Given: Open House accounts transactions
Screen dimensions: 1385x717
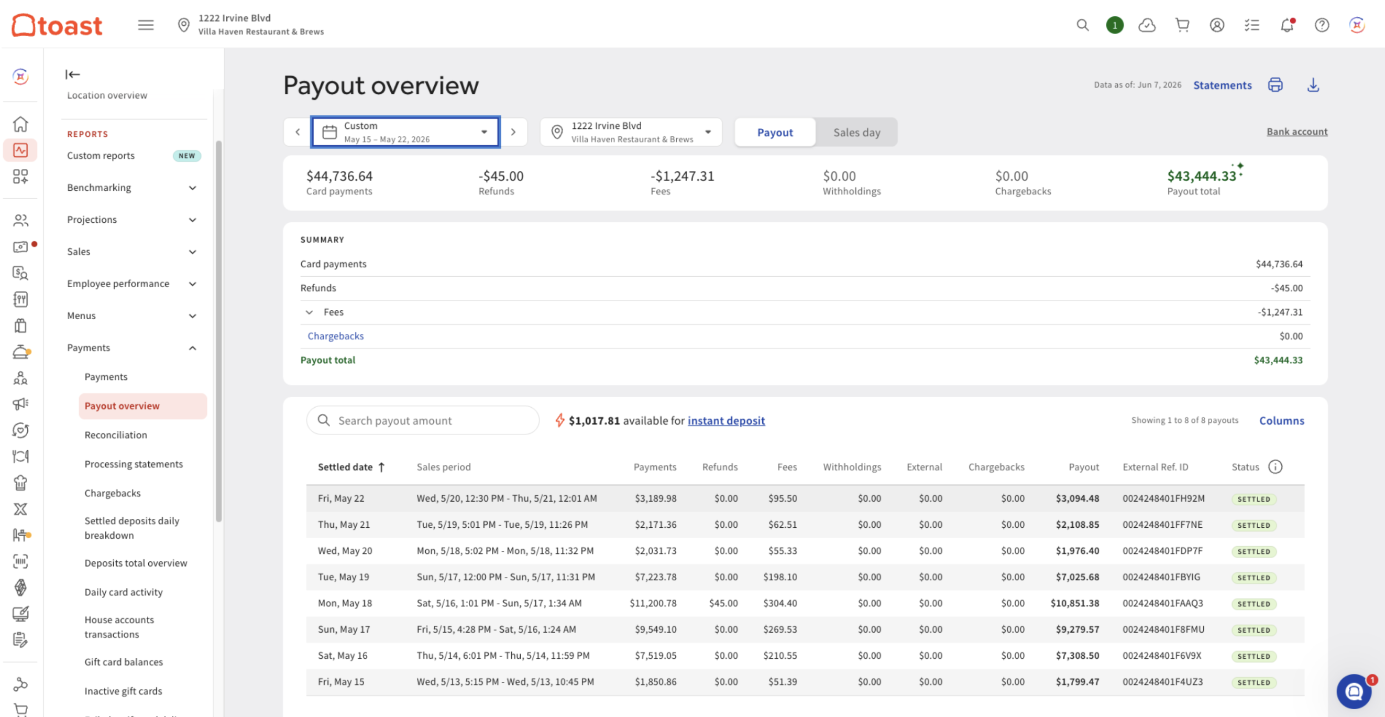Looking at the screenshot, I should [x=119, y=627].
